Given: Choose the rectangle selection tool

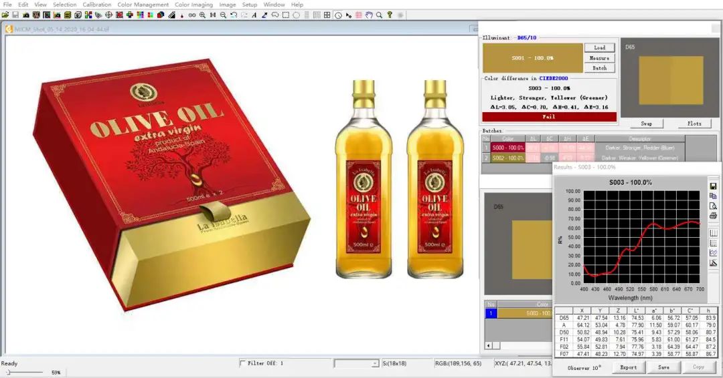Looking at the screenshot, I should click(286, 15).
